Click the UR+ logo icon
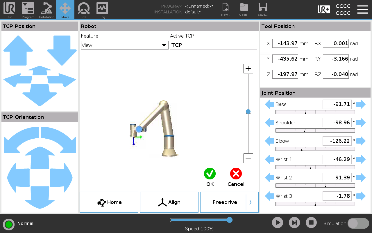Viewport: 372px width, 233px height. tap(324, 9)
